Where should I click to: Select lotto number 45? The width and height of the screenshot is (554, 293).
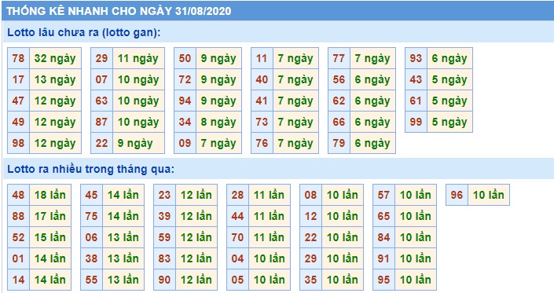[x=91, y=195]
